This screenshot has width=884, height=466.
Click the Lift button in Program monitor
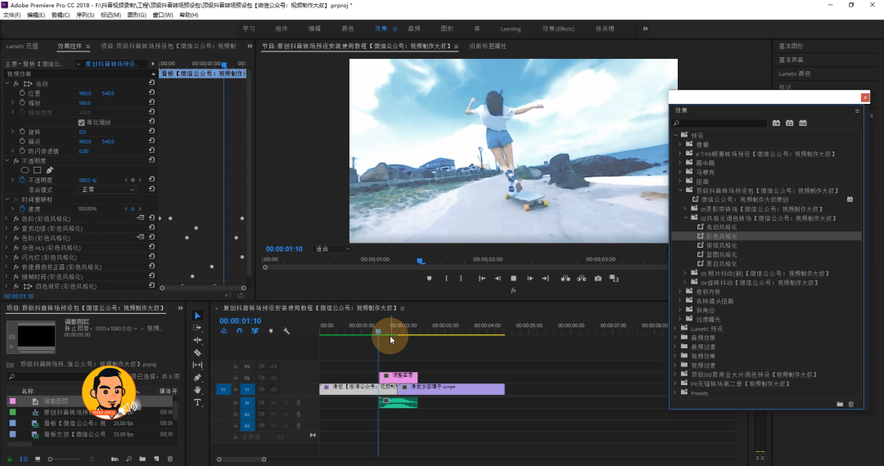tap(566, 278)
